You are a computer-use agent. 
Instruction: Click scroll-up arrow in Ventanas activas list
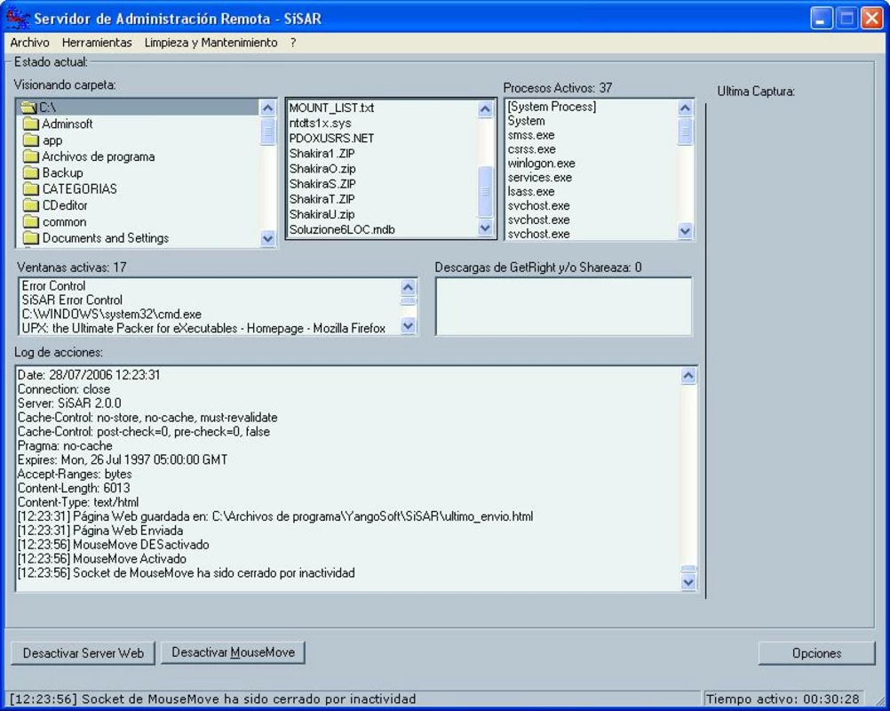[408, 287]
